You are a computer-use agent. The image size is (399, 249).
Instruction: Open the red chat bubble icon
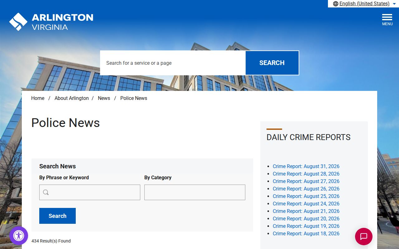point(364,237)
